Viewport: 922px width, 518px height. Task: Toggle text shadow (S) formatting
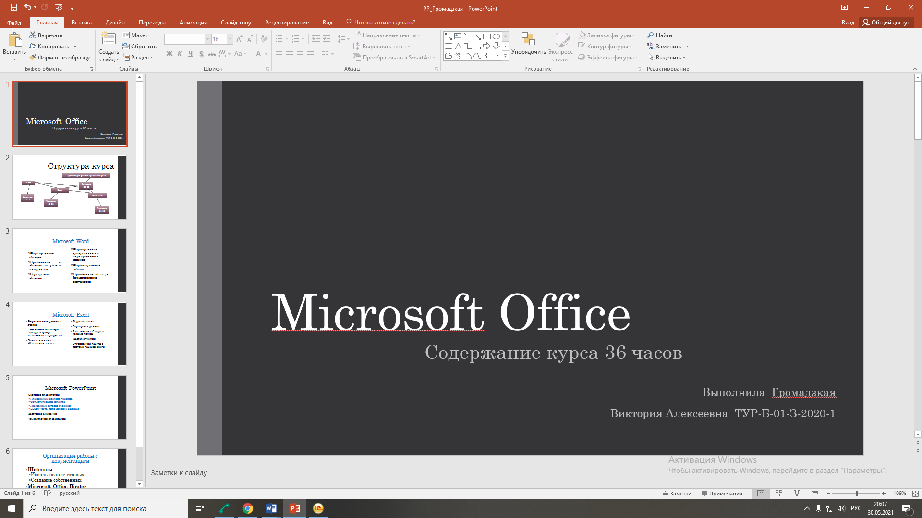(x=201, y=54)
